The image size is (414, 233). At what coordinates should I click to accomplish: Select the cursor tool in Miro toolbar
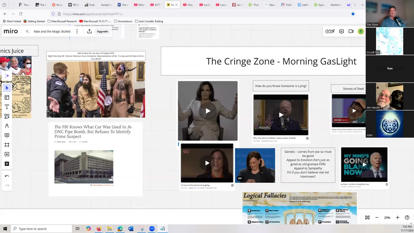(7, 88)
